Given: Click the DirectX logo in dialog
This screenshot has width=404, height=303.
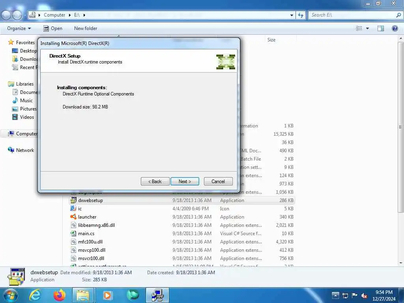Looking at the screenshot, I should (x=226, y=62).
